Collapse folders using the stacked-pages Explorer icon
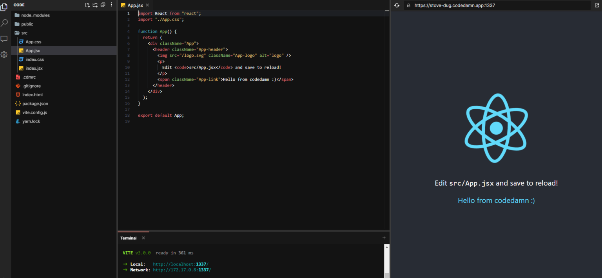Screen dimensions: 602x278 click(103, 5)
